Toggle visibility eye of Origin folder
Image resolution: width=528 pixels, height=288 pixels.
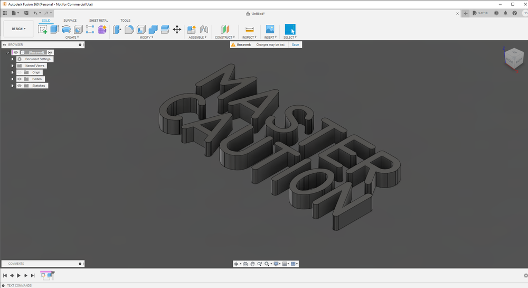tap(20, 72)
